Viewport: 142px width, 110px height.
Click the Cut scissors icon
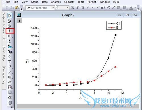pyautogui.click(x=7, y=8)
